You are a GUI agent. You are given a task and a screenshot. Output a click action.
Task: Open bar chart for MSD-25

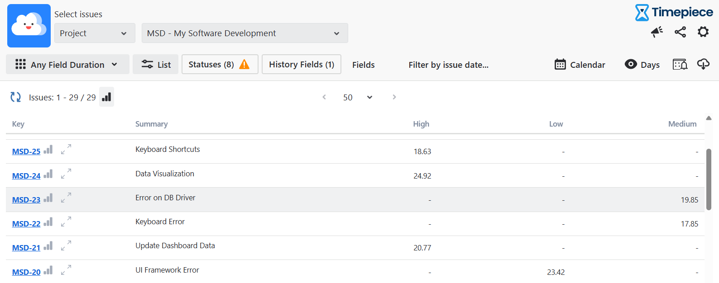click(x=48, y=150)
